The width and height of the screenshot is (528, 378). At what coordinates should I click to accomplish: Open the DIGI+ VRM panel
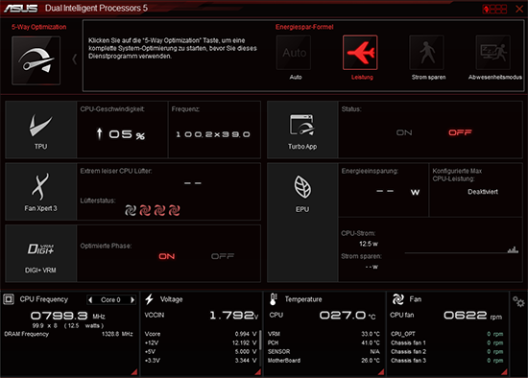40,253
